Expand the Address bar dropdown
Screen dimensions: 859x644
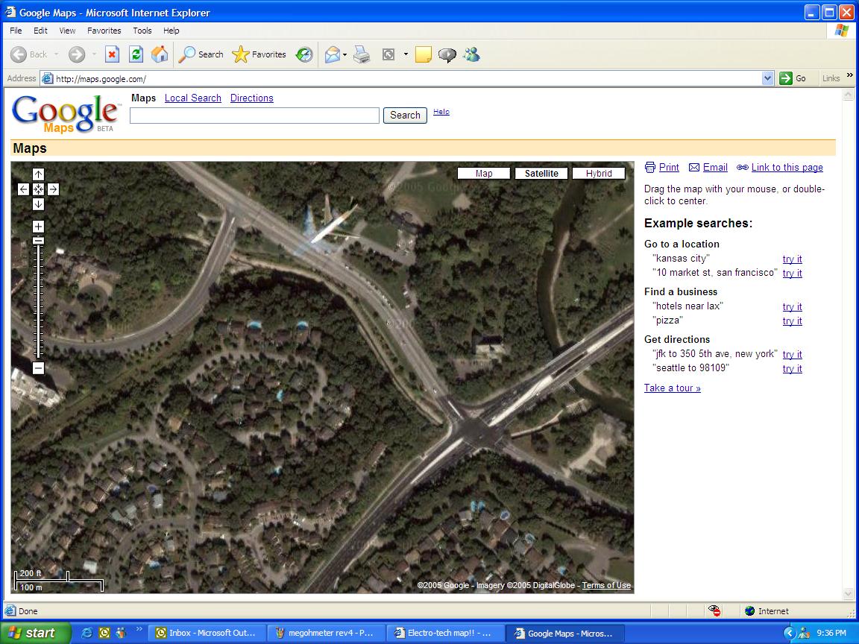coord(767,78)
